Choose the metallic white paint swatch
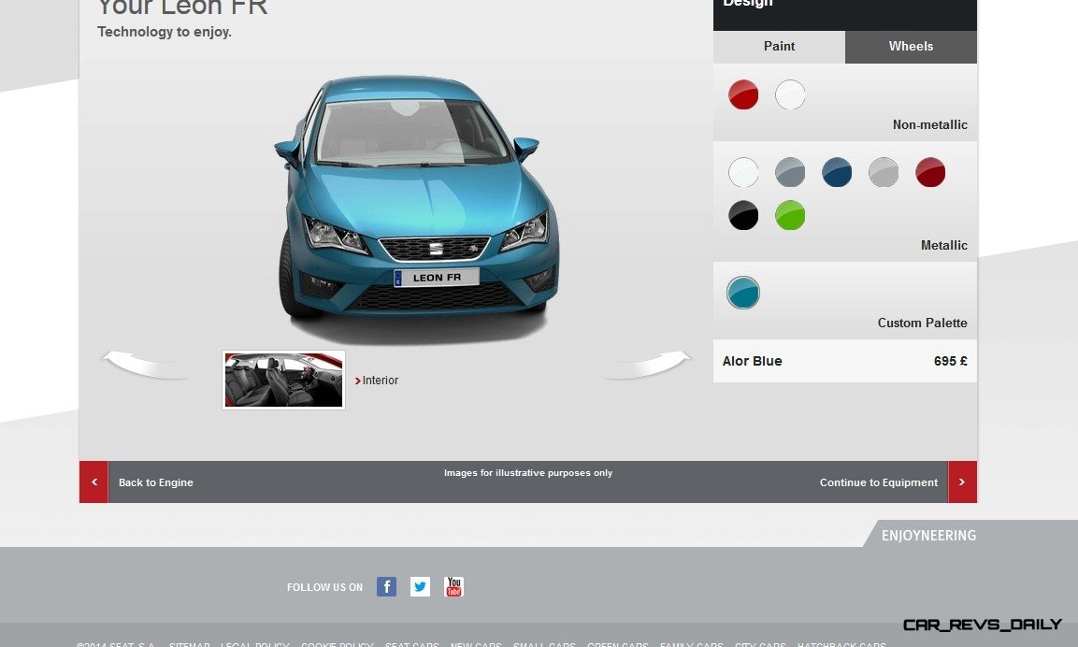Viewport: 1078px width, 647px height. (x=743, y=172)
